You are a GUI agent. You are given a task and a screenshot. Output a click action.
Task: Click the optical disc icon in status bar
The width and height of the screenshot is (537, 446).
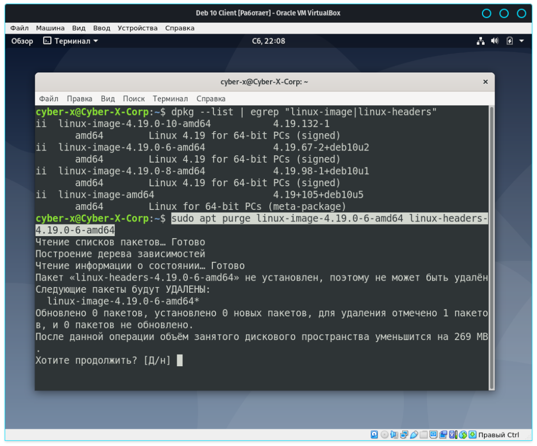click(384, 434)
